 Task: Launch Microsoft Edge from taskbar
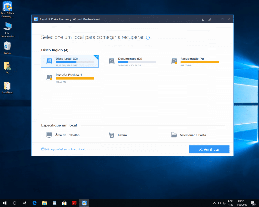tap(34, 203)
